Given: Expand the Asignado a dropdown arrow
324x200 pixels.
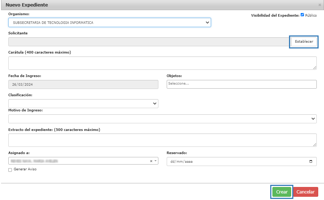Looking at the screenshot, I should click(156, 161).
